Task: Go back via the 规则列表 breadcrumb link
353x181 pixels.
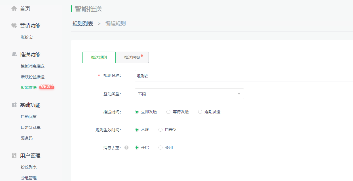Action: click(82, 24)
